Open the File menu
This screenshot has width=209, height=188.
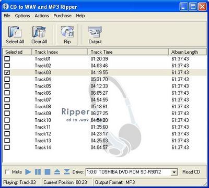click(x=7, y=16)
